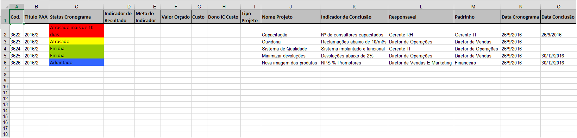Select column C header
Screen dimensions: 577x138
[x=76, y=7]
